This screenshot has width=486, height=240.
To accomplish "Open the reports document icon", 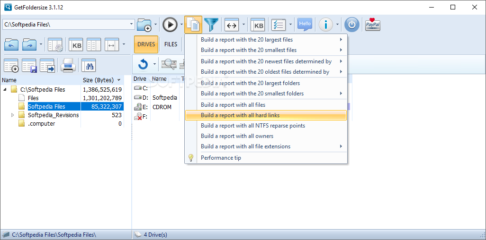I will [x=193, y=25].
